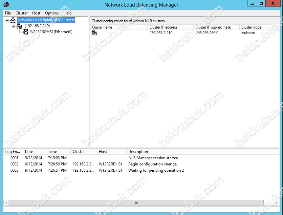
Task: Open the Options menu
Action: coord(52,13)
